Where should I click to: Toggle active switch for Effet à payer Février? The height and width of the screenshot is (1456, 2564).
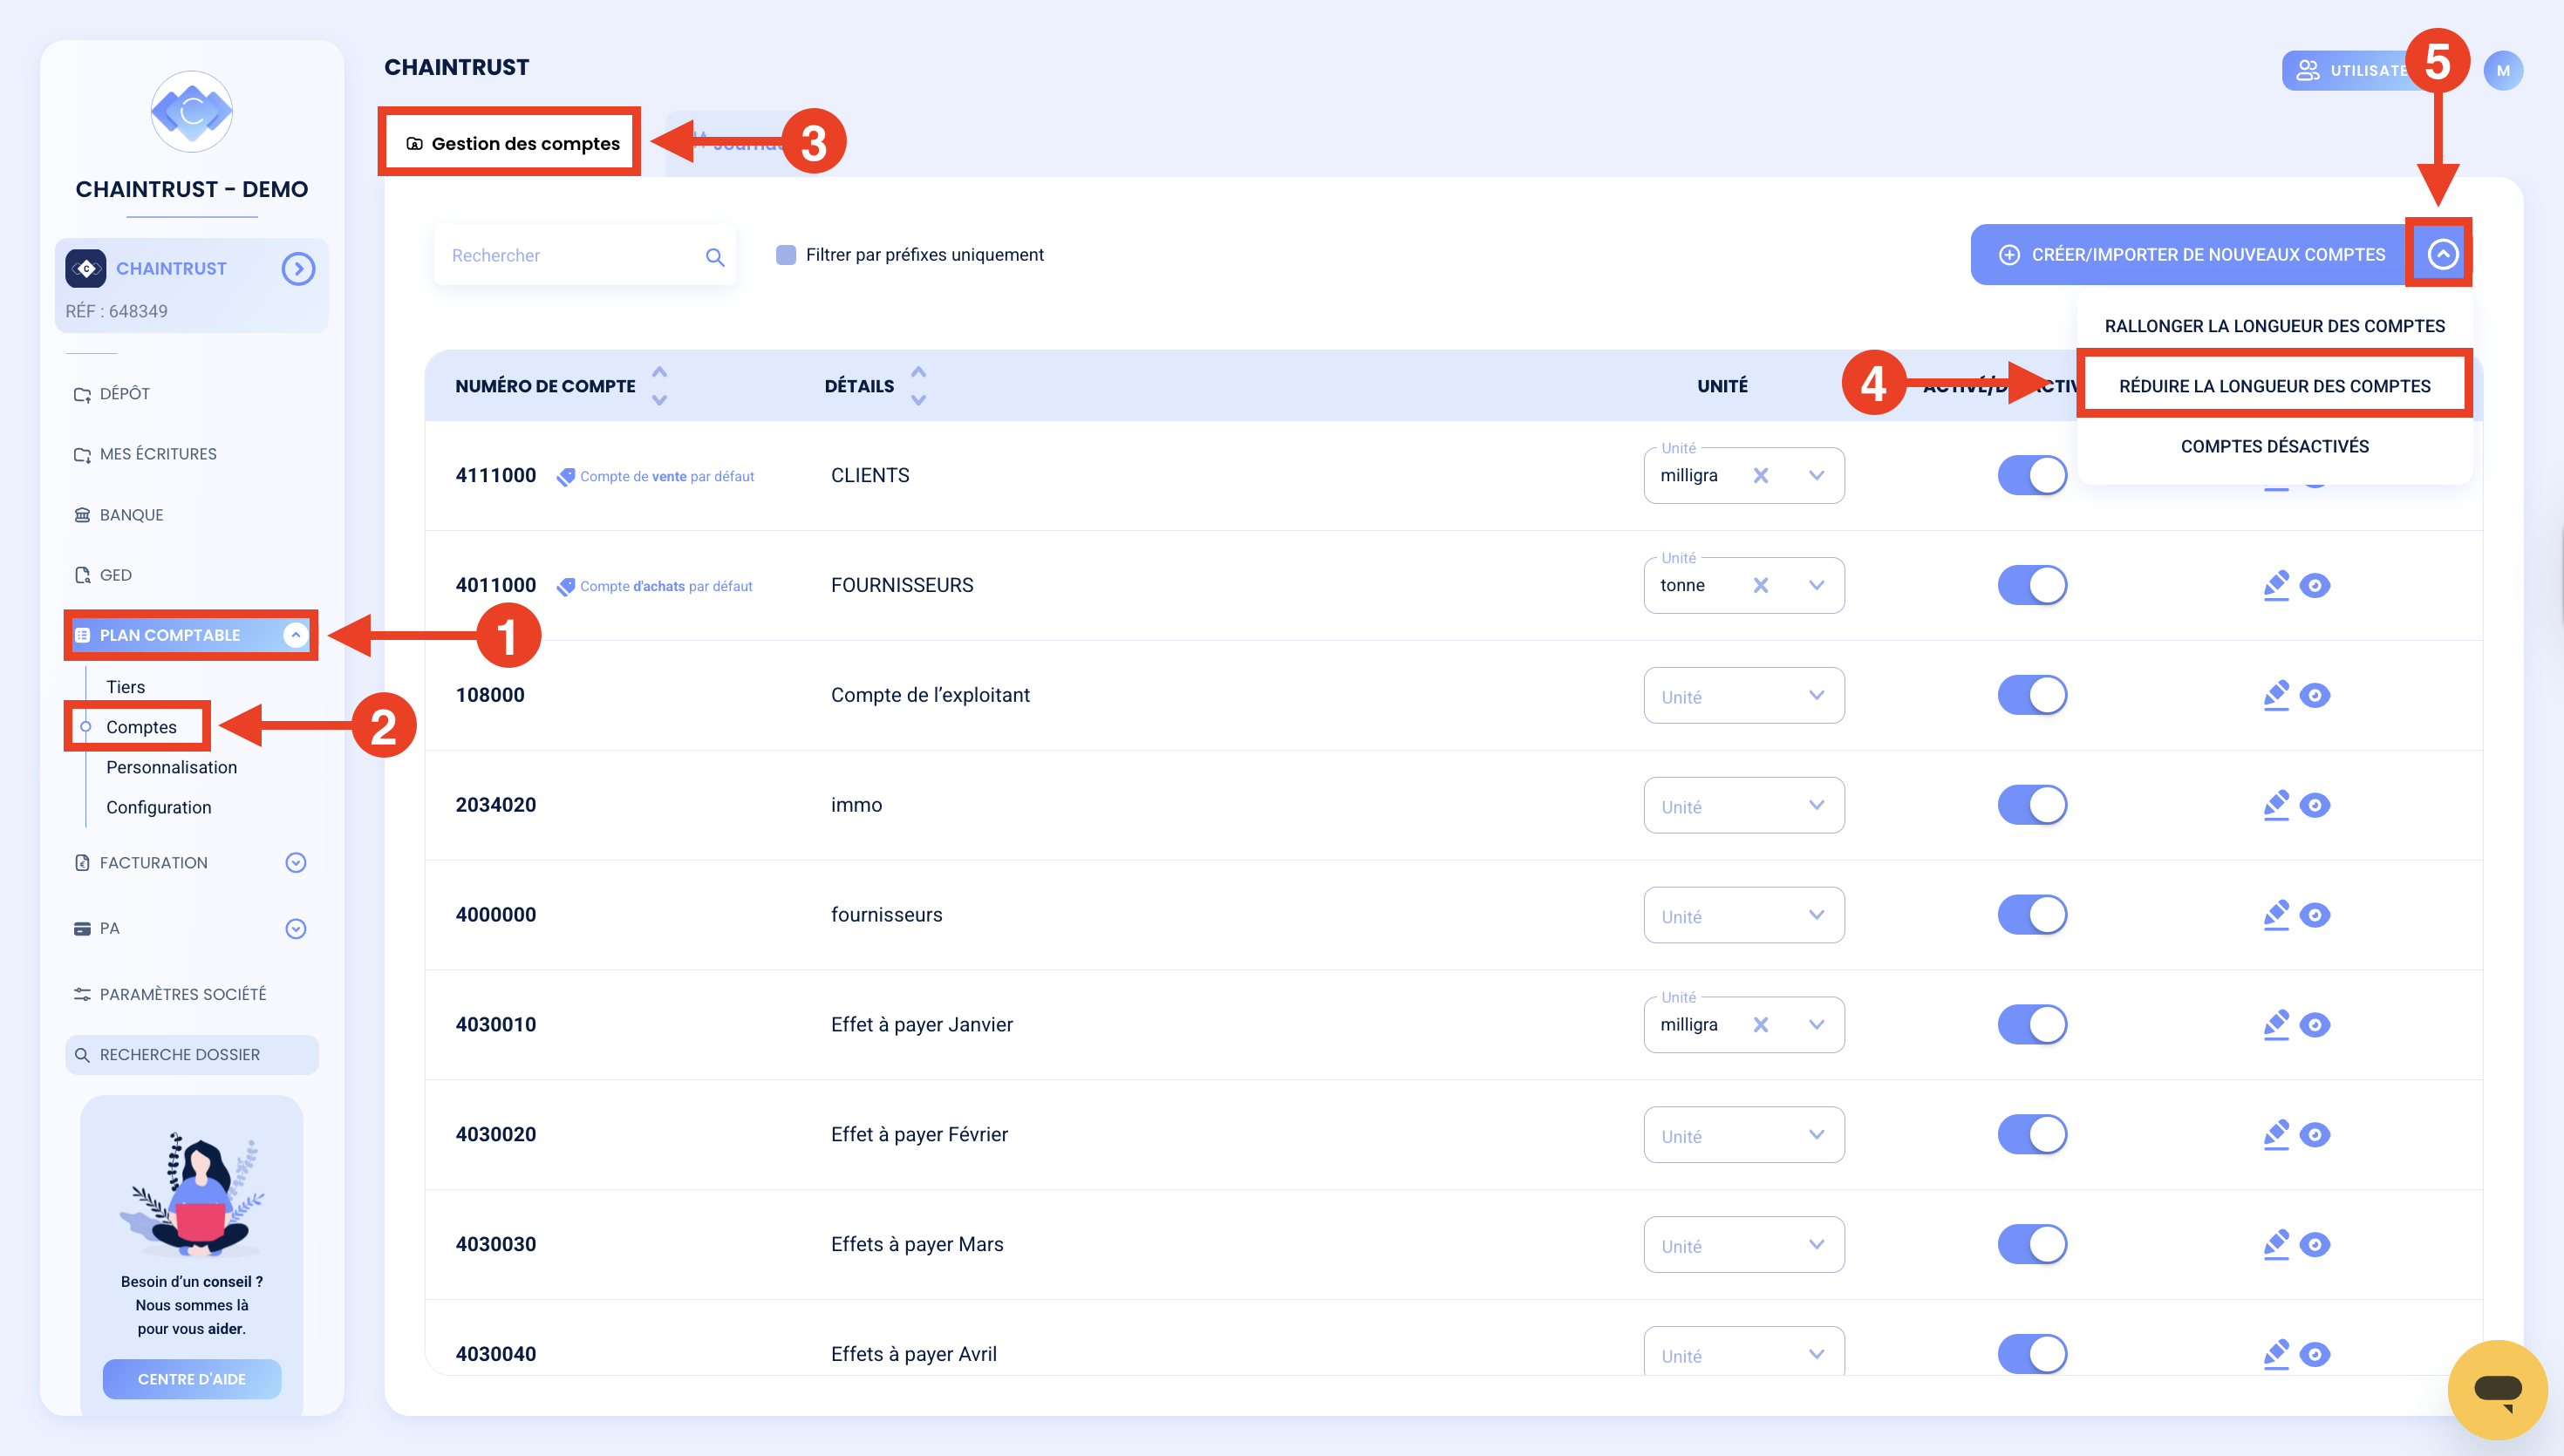(x=2032, y=1135)
